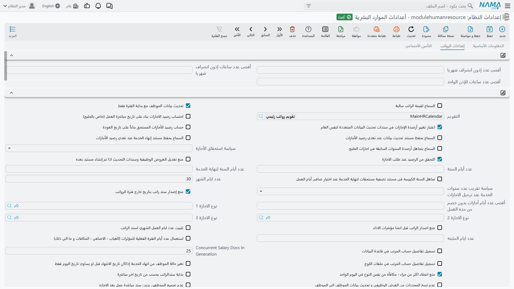Click the حفظ (Save) toolbar icon
514x289 pixels.
[490, 29]
